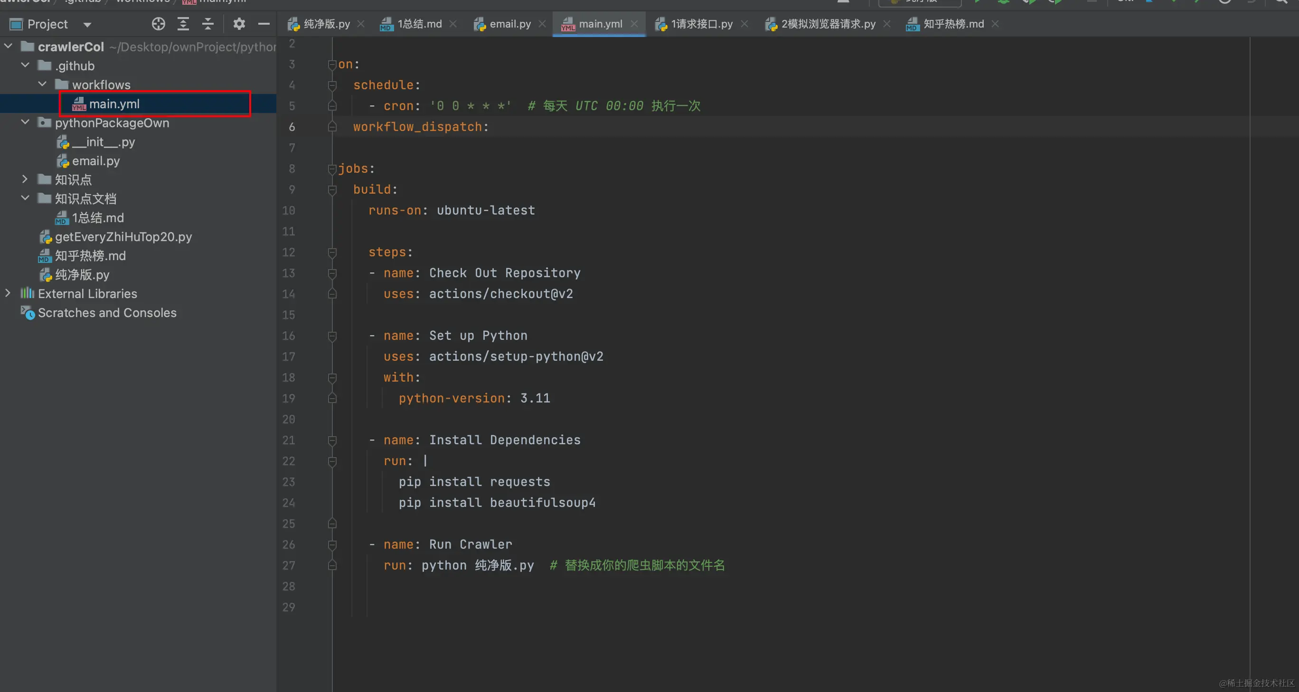Click the Expand All icon in Project panel
Image resolution: width=1299 pixels, height=692 pixels.
(x=183, y=24)
